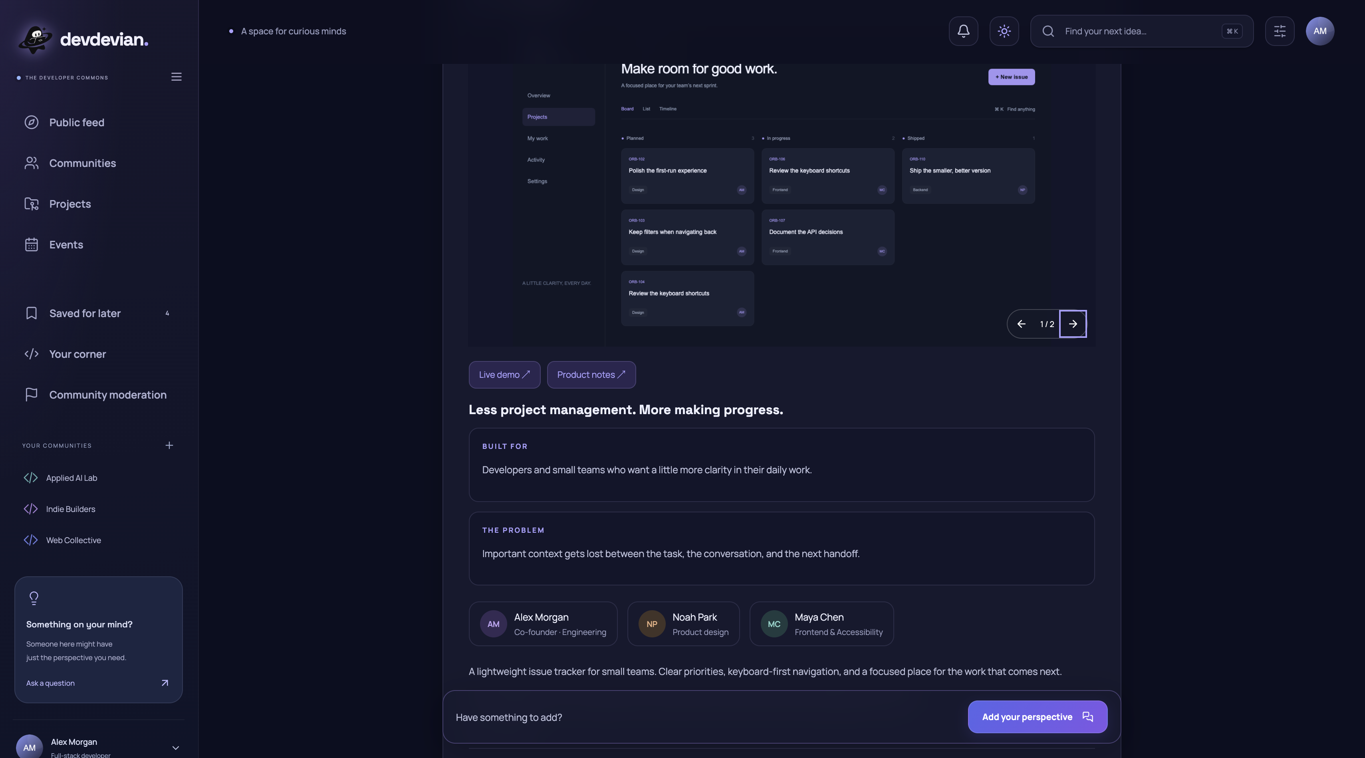
Task: Click THE PROBLEM section label
Action: pyautogui.click(x=513, y=530)
